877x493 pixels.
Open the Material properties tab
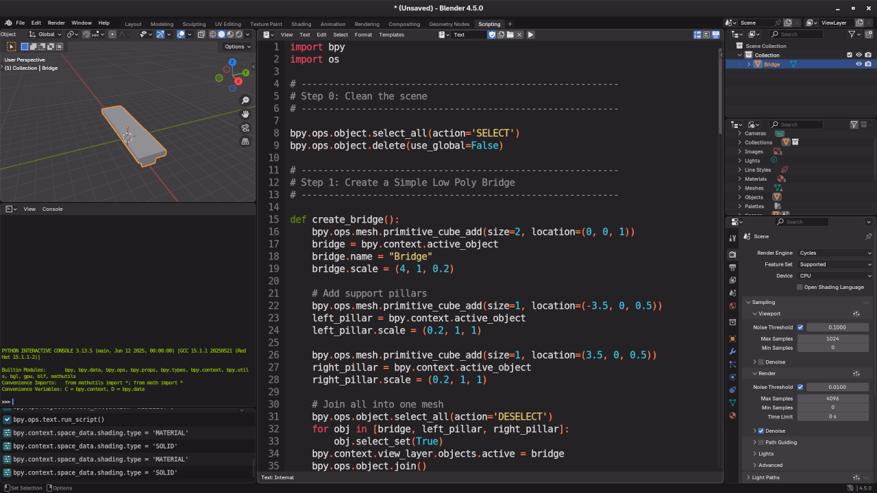(732, 416)
